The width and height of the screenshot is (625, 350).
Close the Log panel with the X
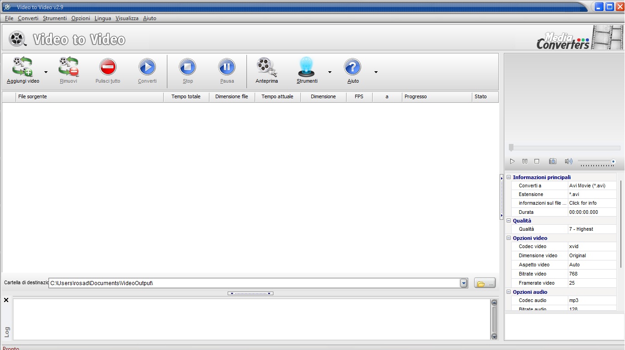click(x=6, y=300)
